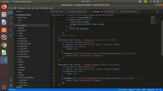Open the Run menu

click(x=37, y=8)
